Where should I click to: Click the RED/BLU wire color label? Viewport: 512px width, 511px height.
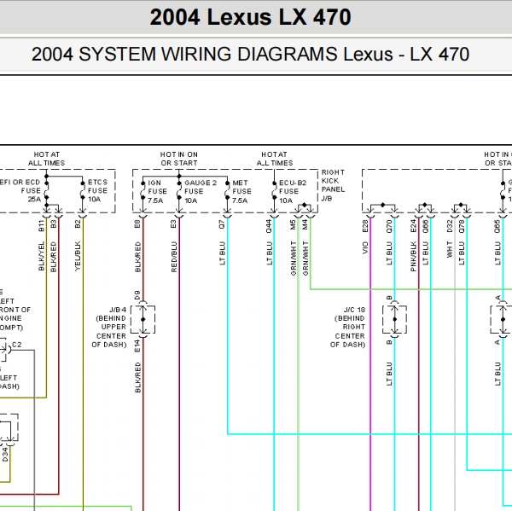(173, 257)
